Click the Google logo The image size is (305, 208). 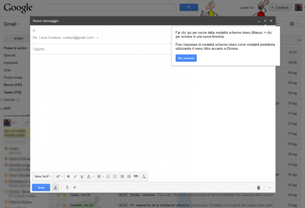[18, 8]
